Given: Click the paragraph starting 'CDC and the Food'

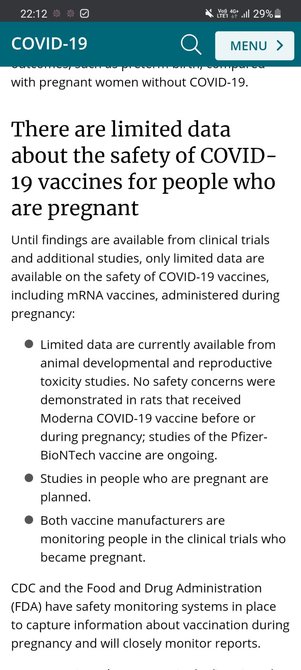Looking at the screenshot, I should coord(150,616).
